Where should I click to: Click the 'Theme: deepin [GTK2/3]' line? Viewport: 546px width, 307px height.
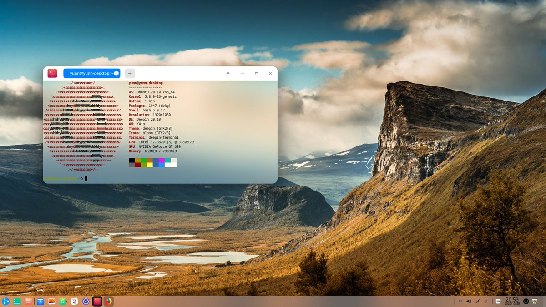(x=151, y=128)
